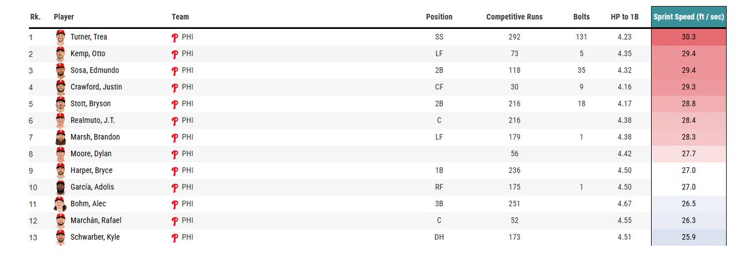Open Marchán, Rafael player link
The height and width of the screenshot is (268, 755).
[96, 220]
